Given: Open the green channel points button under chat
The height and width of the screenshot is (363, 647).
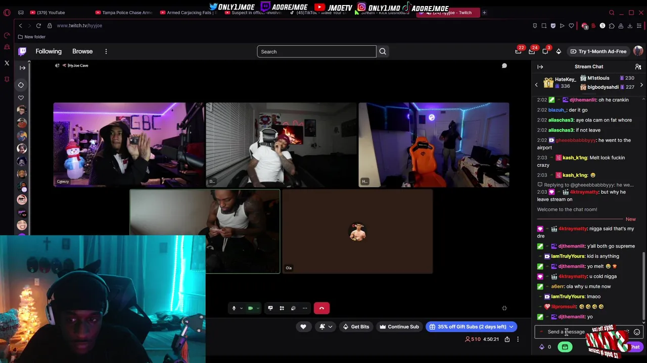Looking at the screenshot, I should [565, 347].
